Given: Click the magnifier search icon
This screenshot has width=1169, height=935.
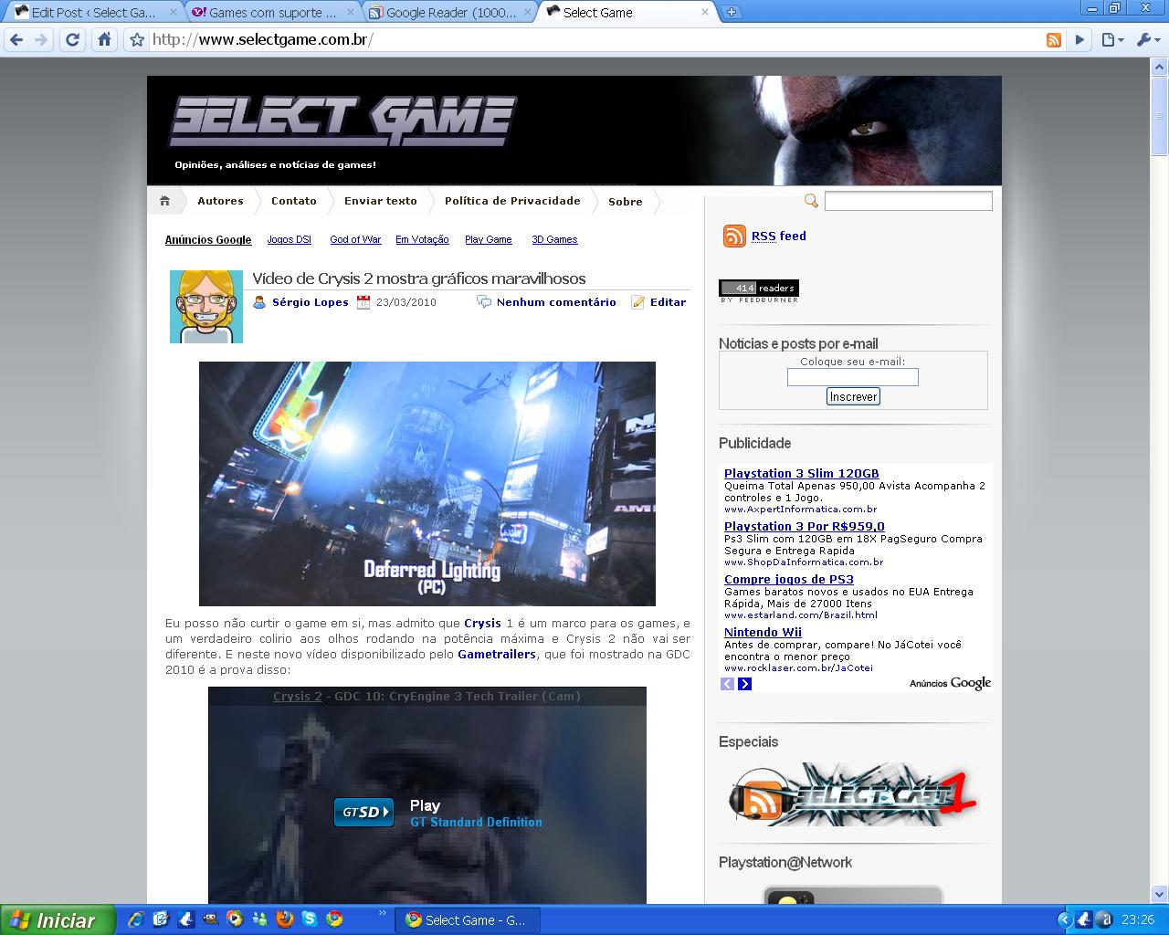Looking at the screenshot, I should [x=811, y=201].
